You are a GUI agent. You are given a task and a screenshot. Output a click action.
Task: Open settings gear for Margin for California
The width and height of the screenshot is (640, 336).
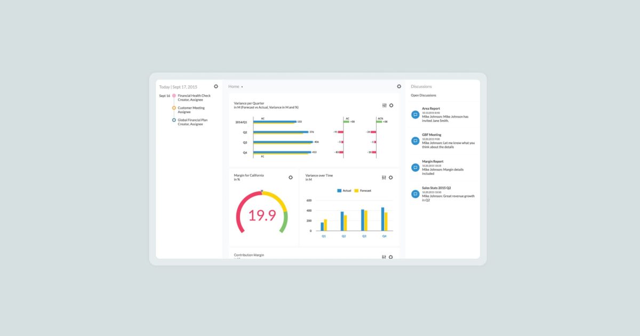tap(290, 177)
